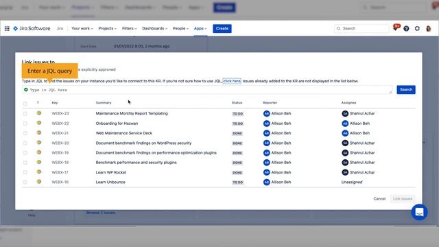Expand the Dashboards dropdown
Screen dimensions: 439x247
tap(154, 28)
